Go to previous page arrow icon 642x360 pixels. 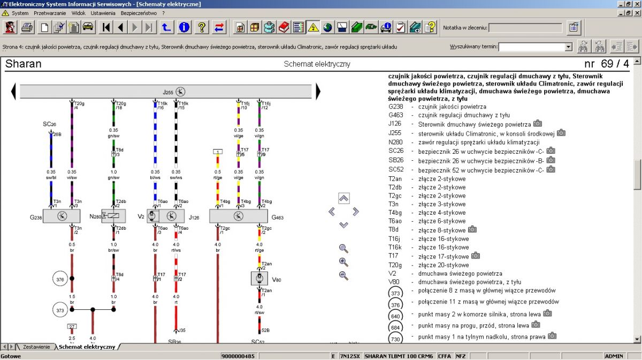[x=120, y=27]
